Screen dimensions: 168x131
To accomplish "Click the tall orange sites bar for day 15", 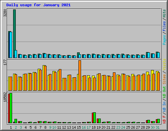I will point(80,75).
